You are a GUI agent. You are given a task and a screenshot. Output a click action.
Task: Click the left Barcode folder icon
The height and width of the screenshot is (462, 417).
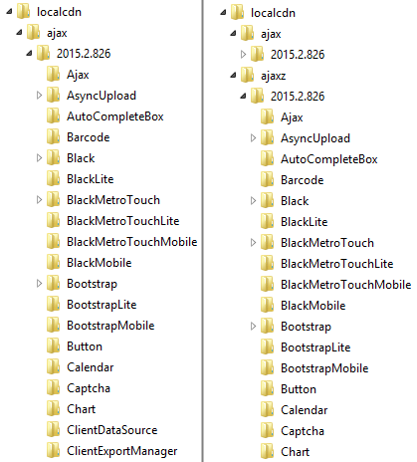[54, 136]
